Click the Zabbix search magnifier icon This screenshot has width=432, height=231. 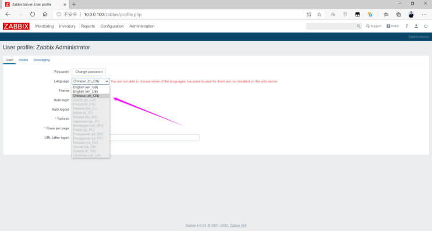[x=359, y=26]
